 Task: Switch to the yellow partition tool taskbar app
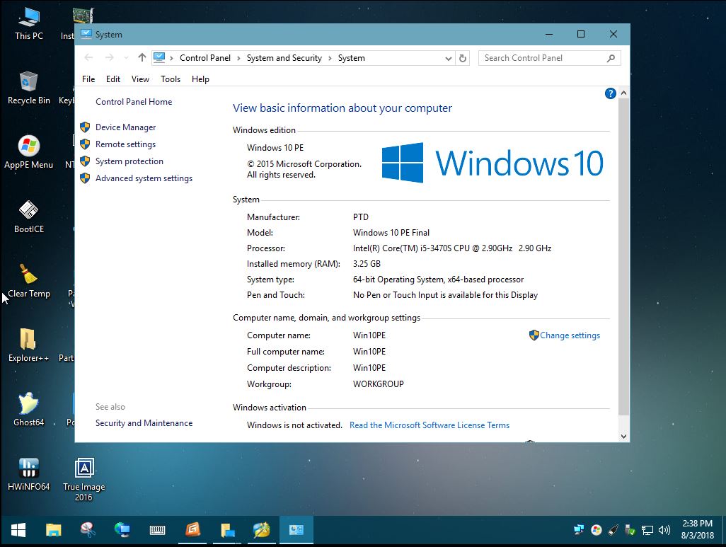[x=262, y=530]
